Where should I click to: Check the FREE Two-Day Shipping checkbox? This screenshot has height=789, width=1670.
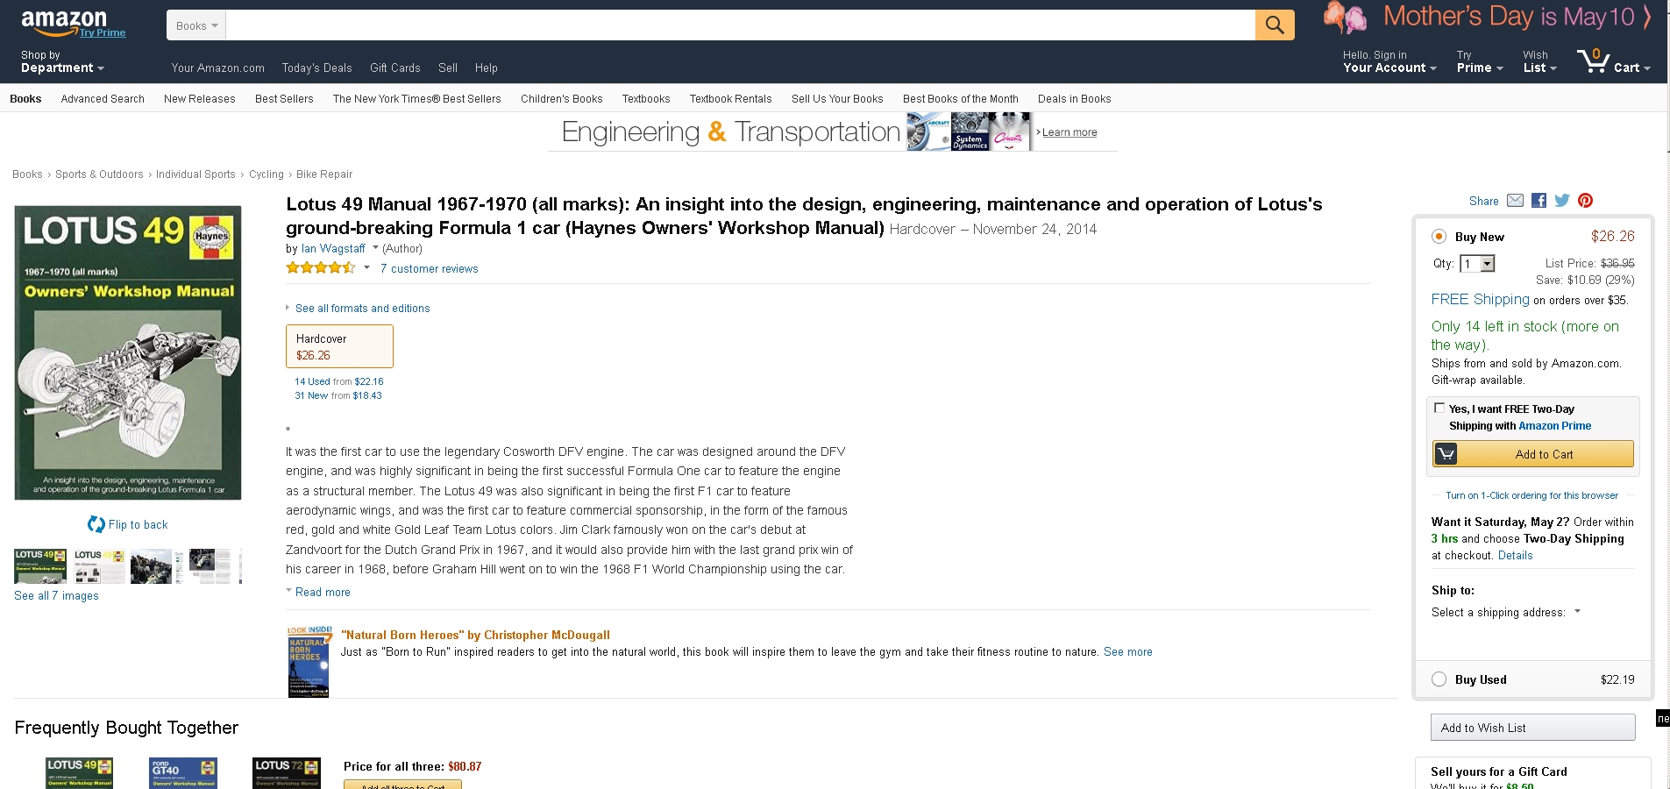coord(1439,408)
